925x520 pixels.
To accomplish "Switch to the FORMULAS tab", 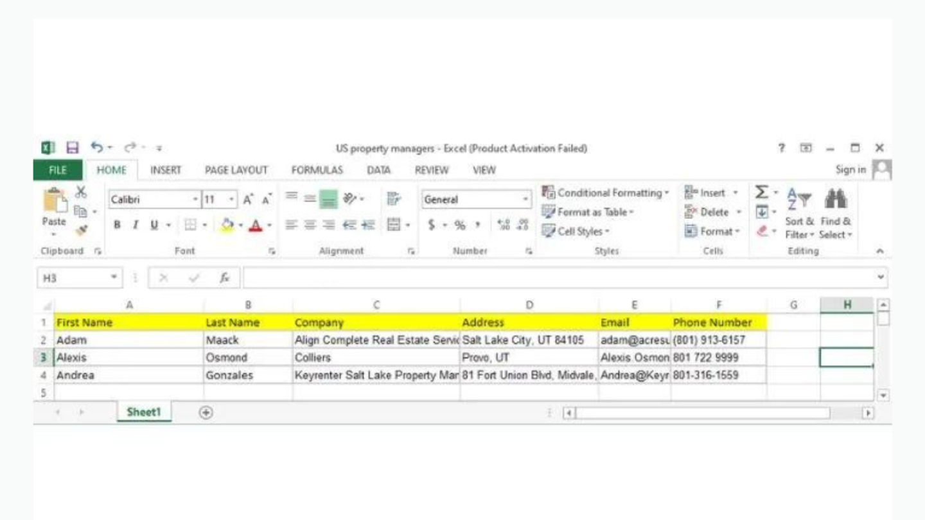I will (x=317, y=170).
